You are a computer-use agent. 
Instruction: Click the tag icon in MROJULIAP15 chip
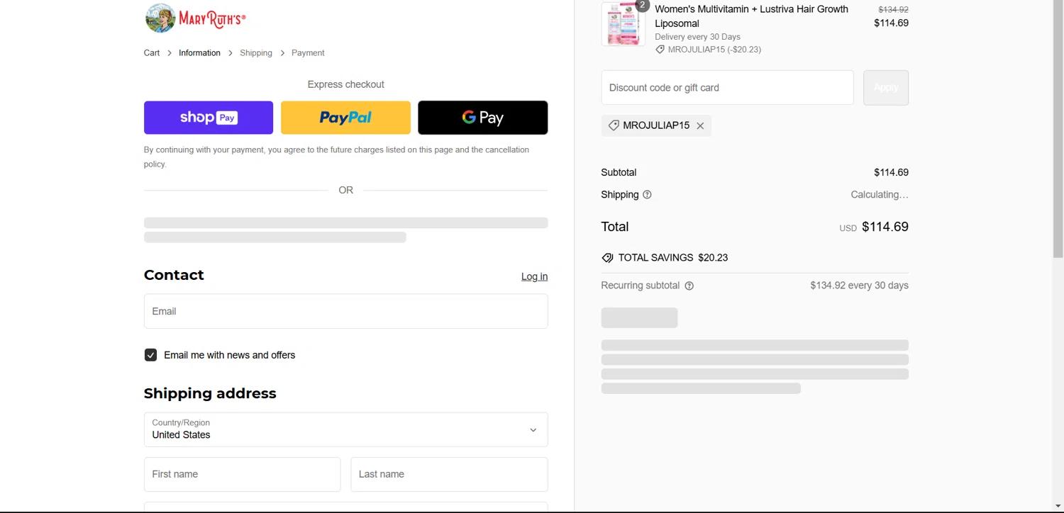(614, 125)
